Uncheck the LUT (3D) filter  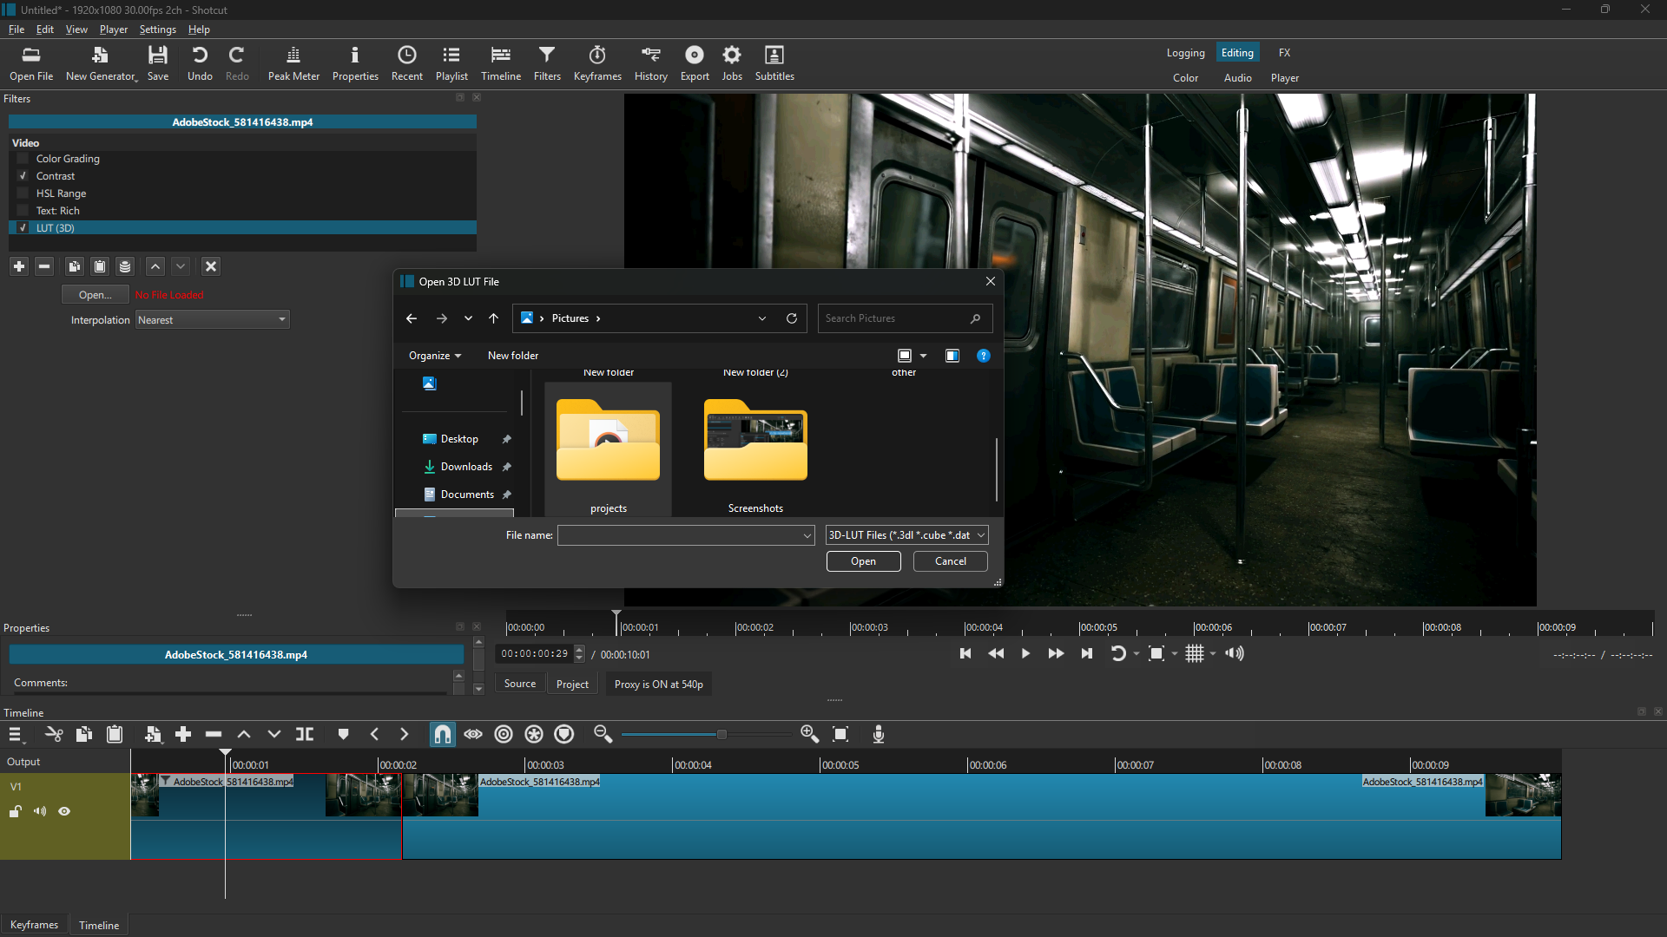[23, 228]
